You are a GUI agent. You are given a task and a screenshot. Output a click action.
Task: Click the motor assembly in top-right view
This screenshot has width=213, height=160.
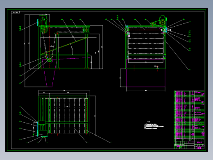(x=163, y=21)
